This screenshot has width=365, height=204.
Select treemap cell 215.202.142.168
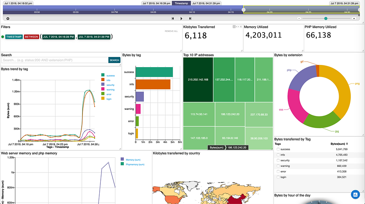[198, 80]
